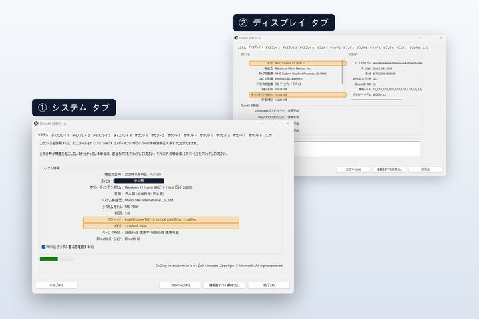Open 入力 tab in the front window
The height and width of the screenshot is (319, 479).
[x=269, y=135]
